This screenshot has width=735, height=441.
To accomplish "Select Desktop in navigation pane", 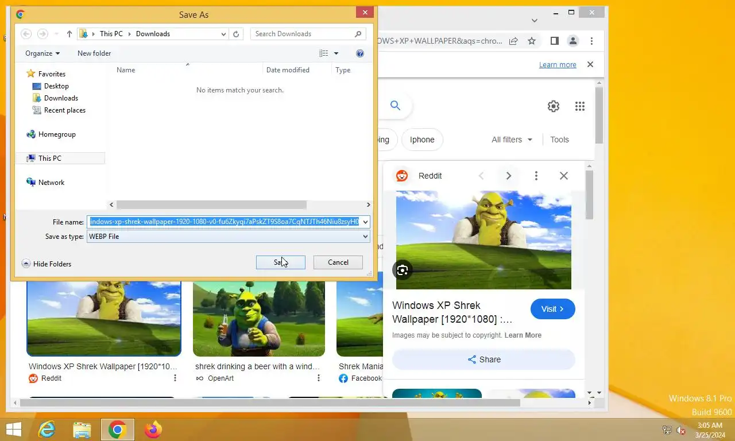I will pos(56,86).
